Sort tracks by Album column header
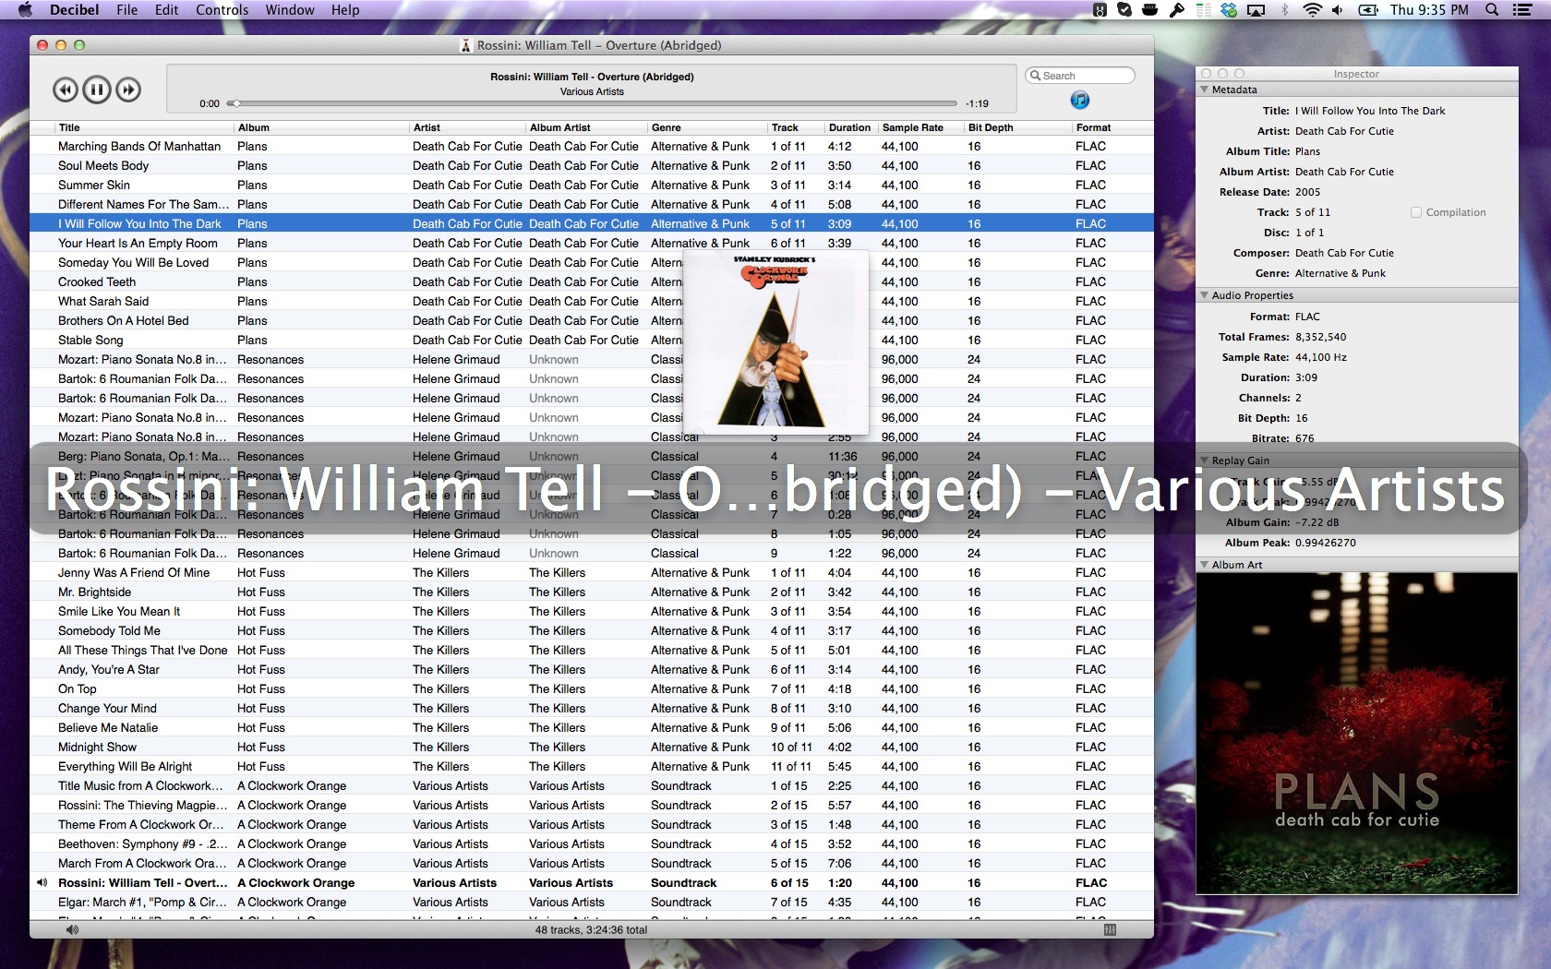The image size is (1551, 969). tap(321, 127)
